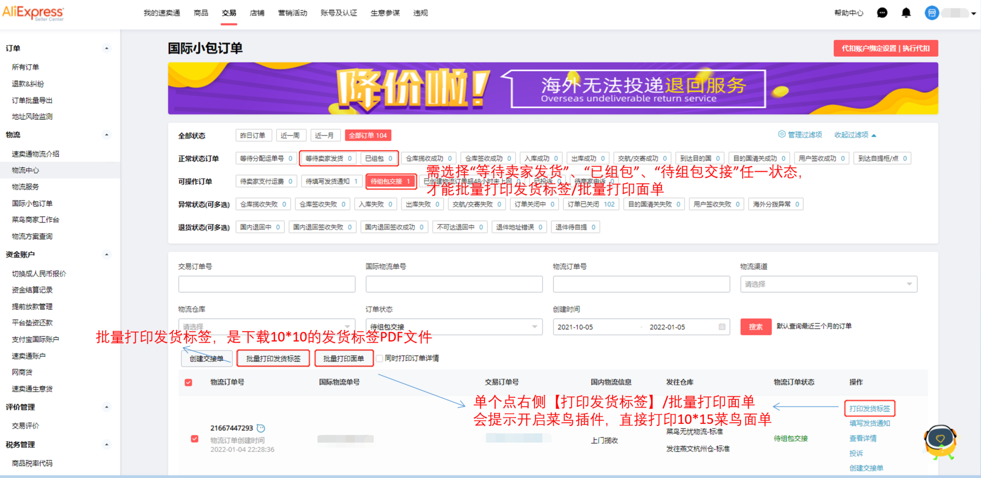Click 打印发货标签 link in operations column
This screenshot has width=981, height=478.
tap(870, 409)
